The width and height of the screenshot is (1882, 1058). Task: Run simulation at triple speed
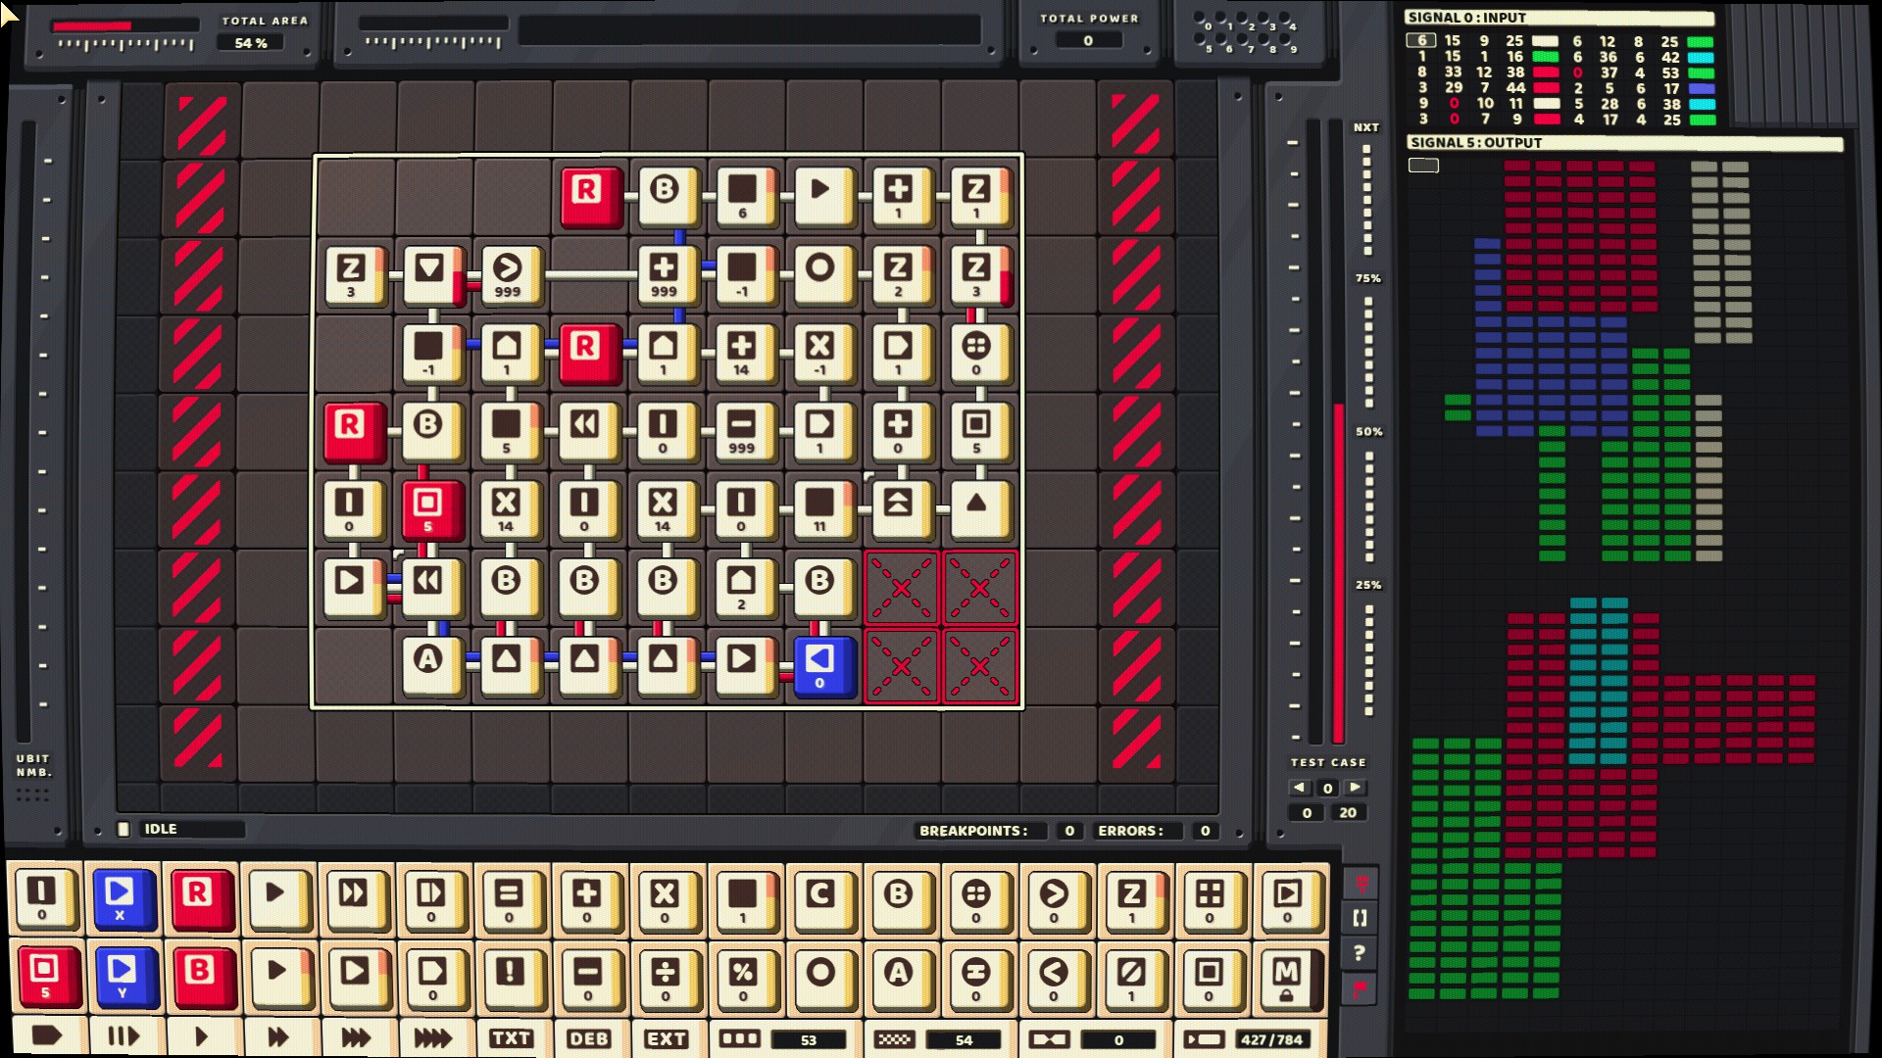[x=356, y=1036]
